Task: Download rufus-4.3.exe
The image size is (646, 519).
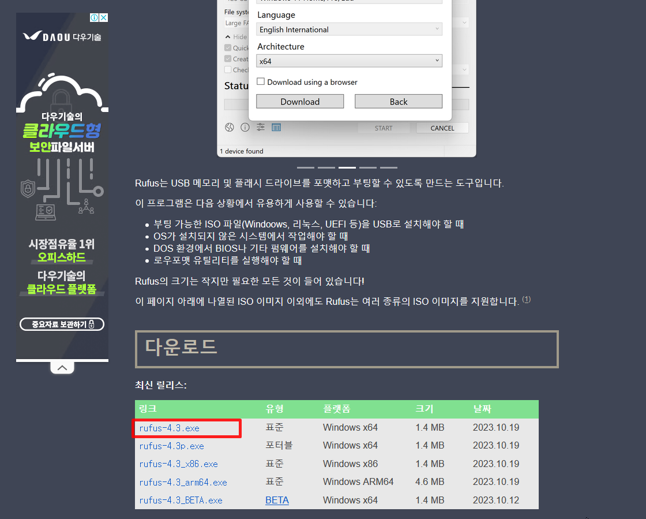Action: [x=170, y=428]
